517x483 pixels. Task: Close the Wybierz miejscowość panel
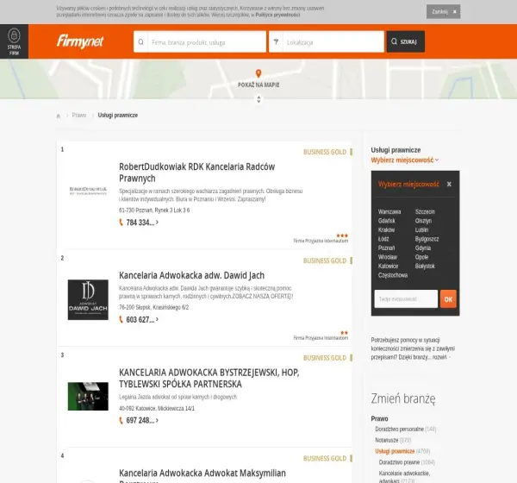[449, 185]
